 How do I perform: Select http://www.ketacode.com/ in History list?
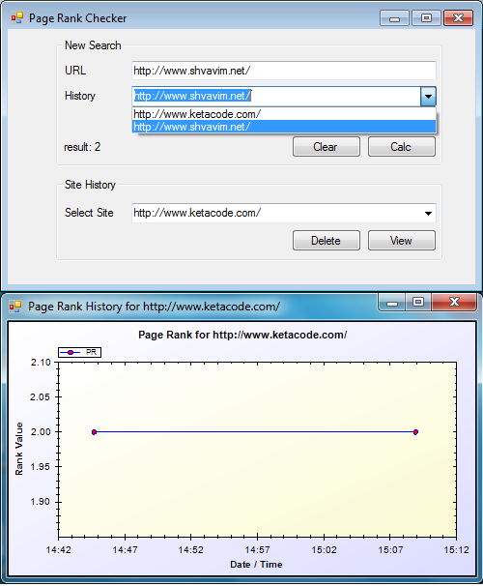pyautogui.click(x=284, y=114)
